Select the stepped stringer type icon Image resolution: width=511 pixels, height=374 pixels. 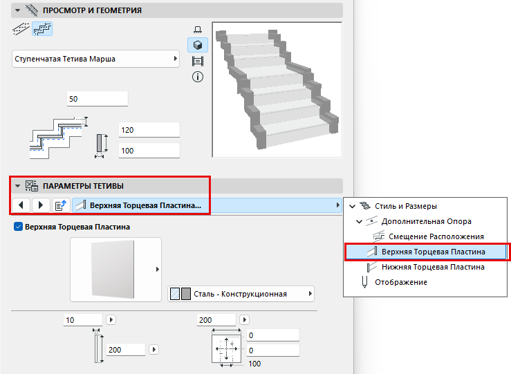[42, 29]
